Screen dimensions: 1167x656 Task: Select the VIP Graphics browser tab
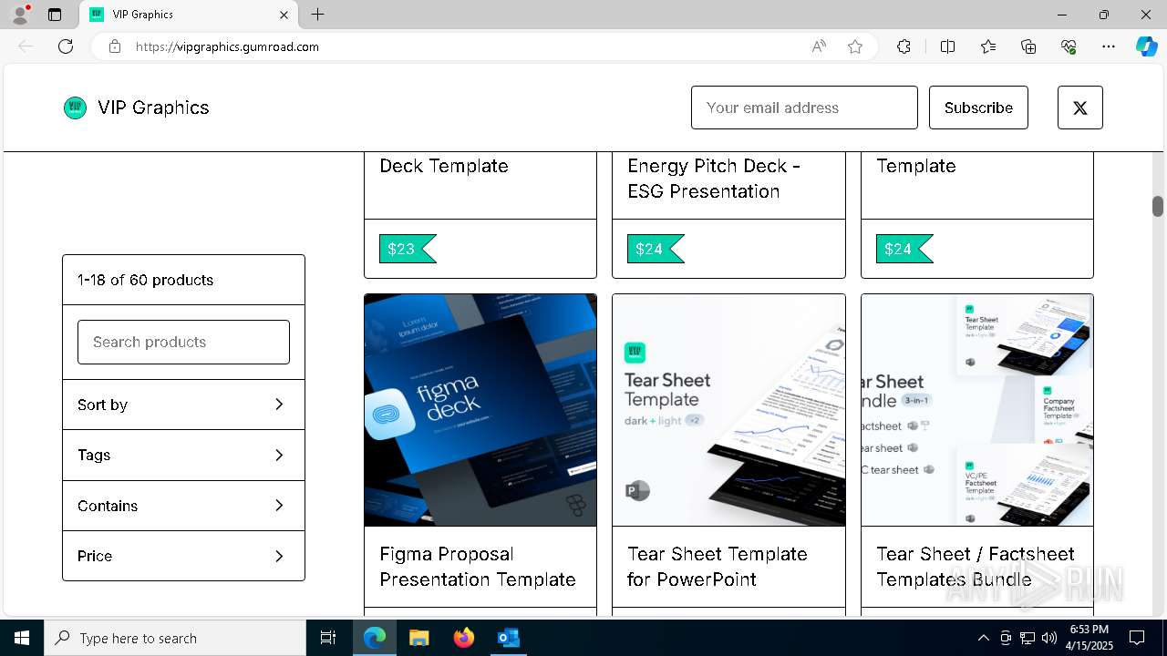pos(189,15)
